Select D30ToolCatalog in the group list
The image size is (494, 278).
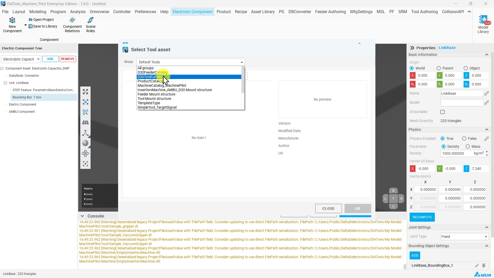click(x=189, y=77)
